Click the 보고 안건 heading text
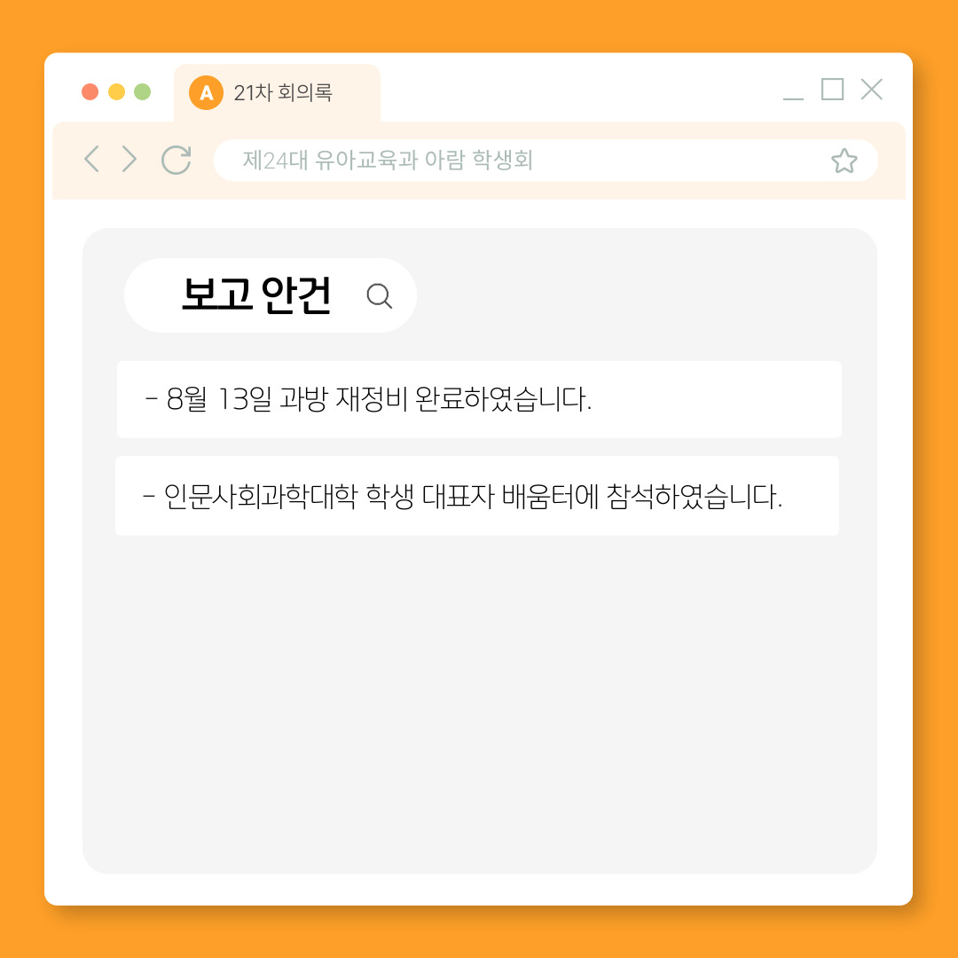Screen dimensions: 958x958 coord(256,295)
